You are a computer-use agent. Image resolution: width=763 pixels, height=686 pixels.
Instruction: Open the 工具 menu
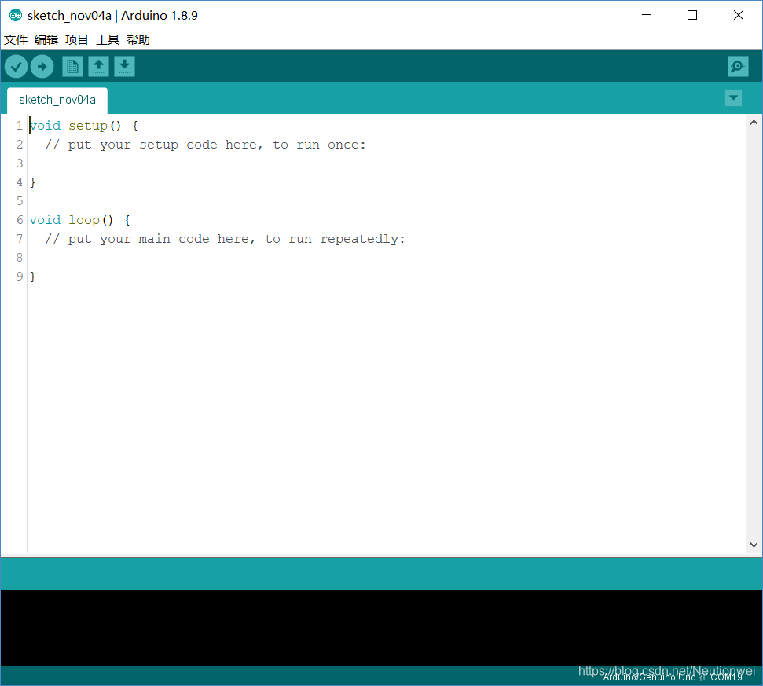(107, 39)
